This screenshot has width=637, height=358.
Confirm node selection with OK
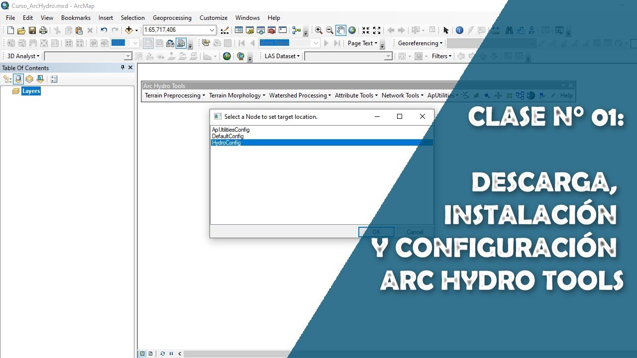[376, 232]
